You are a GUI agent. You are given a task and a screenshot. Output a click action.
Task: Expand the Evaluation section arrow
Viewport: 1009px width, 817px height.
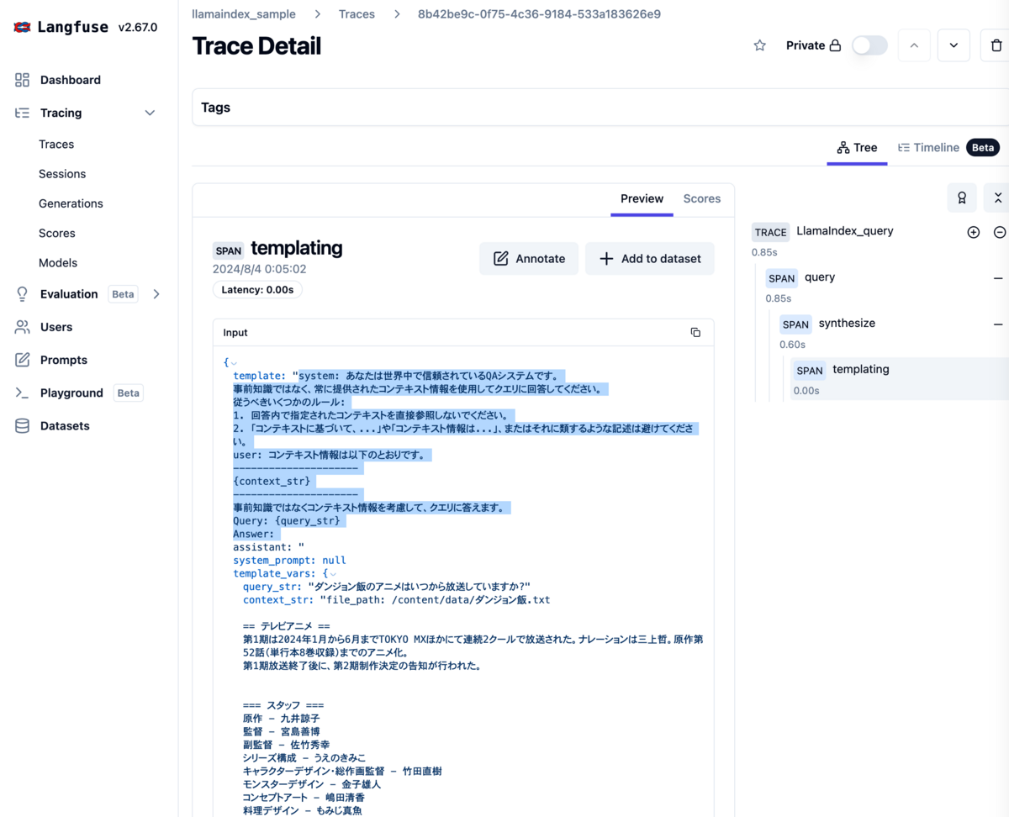point(156,294)
